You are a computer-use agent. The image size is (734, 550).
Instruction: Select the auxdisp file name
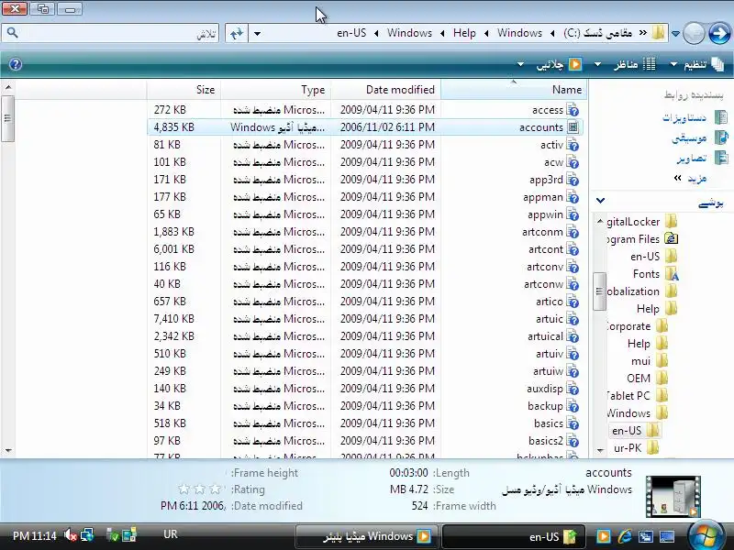point(545,389)
